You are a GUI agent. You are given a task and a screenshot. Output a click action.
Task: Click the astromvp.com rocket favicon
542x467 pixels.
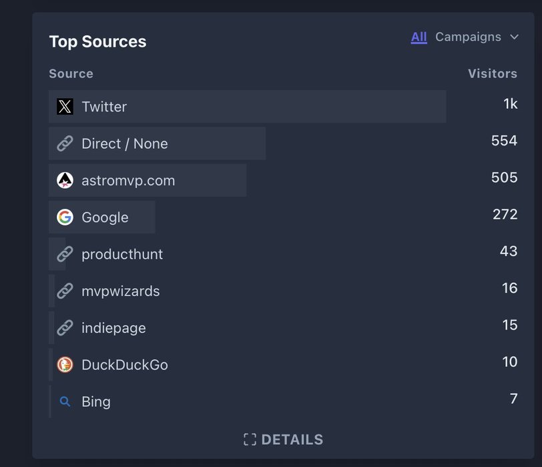[65, 180]
